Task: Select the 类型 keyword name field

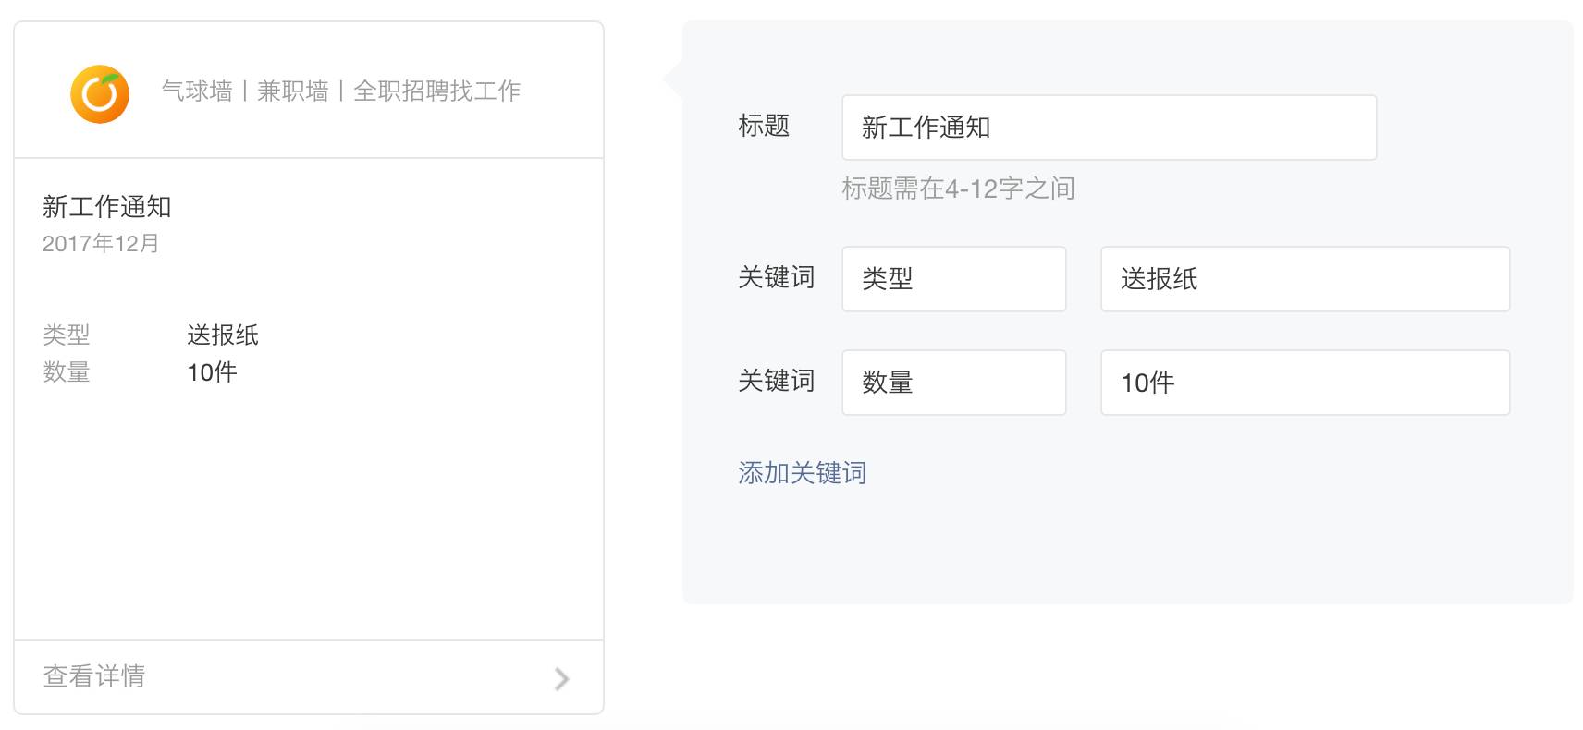Action: (953, 279)
